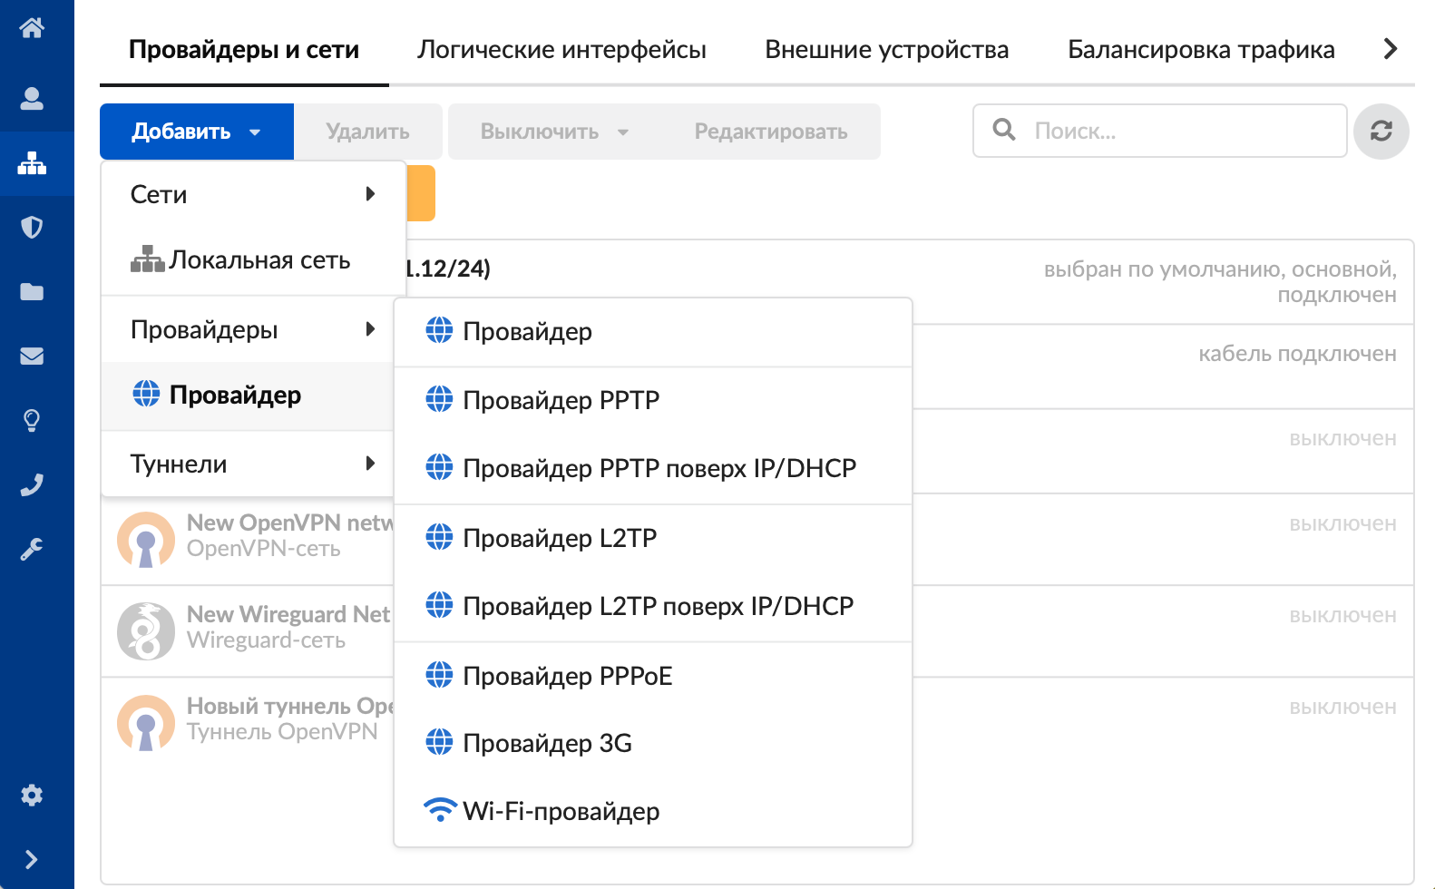Expand the Туннели submenu
This screenshot has height=889, width=1435.
tap(253, 464)
